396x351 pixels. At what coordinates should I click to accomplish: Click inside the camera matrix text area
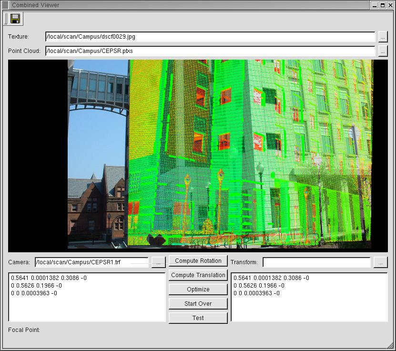pos(87,305)
